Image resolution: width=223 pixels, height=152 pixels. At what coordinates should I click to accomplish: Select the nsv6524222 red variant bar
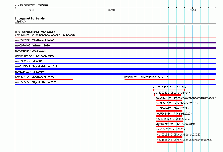tap(44, 79)
